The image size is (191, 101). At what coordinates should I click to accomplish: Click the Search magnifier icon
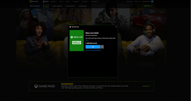click(140, 2)
